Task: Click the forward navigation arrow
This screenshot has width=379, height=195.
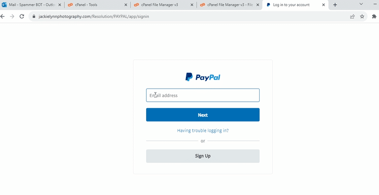Action: point(12,16)
